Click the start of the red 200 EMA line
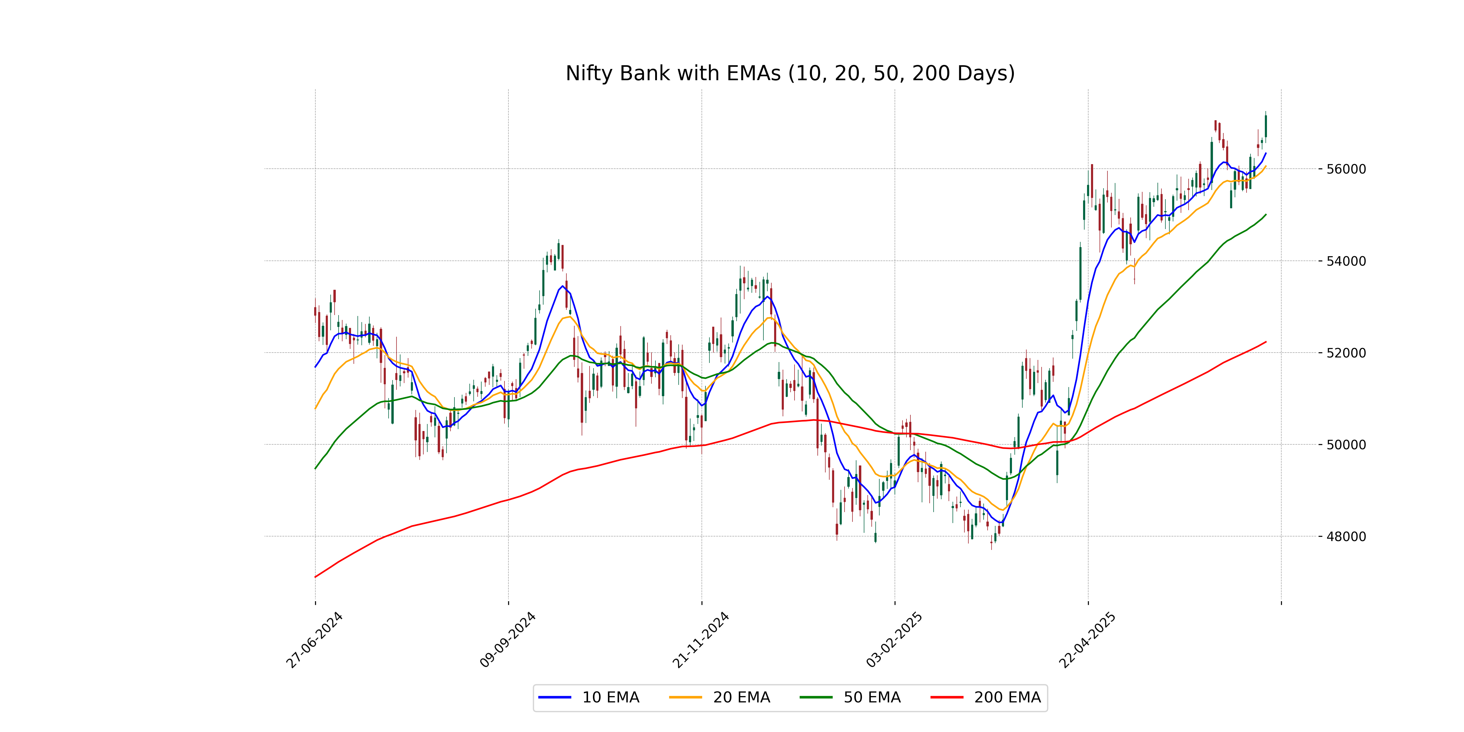Screen dimensions: 1464x732 coord(315,577)
